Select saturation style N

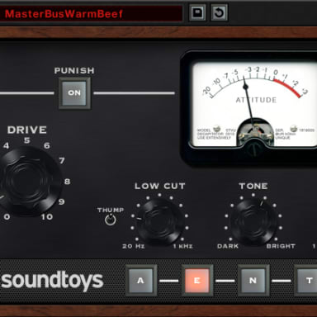coord(253,281)
